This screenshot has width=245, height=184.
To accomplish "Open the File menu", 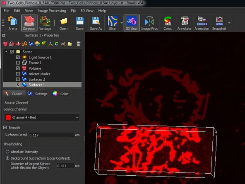I will [6, 11].
